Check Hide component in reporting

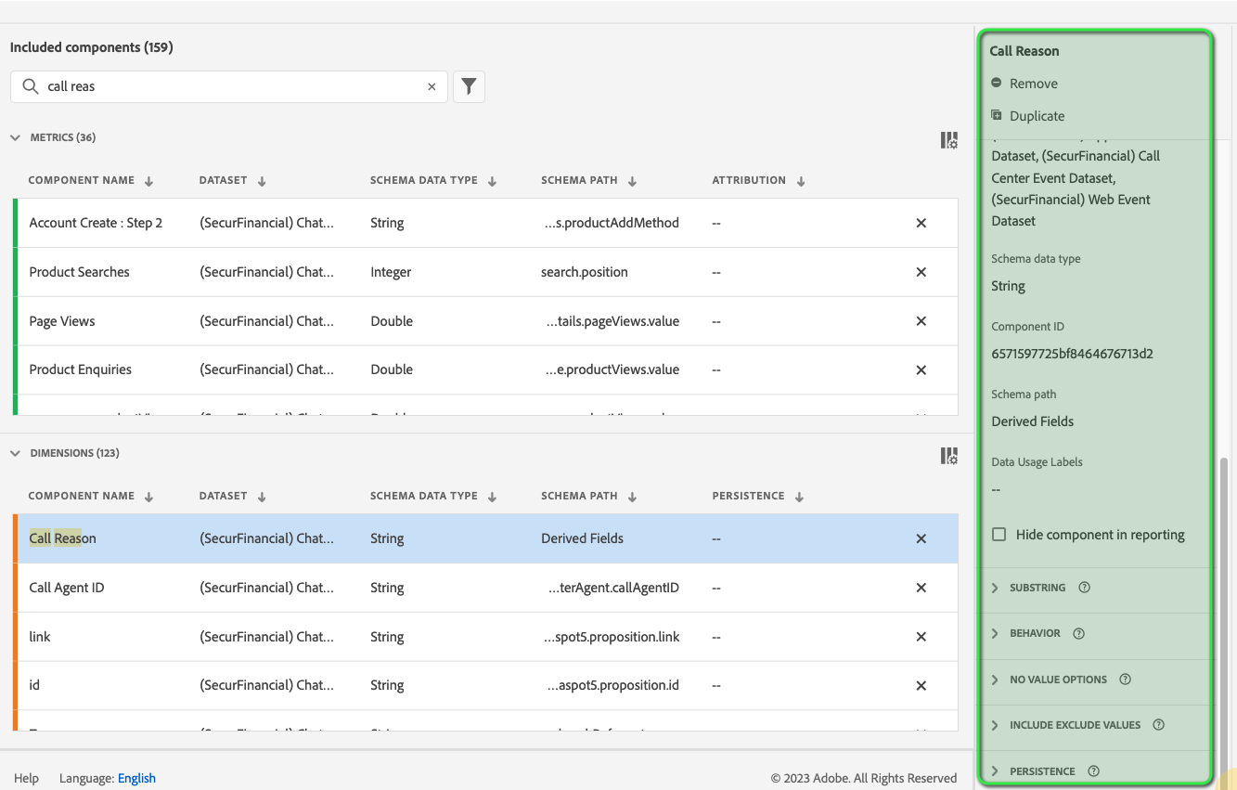[x=999, y=535]
